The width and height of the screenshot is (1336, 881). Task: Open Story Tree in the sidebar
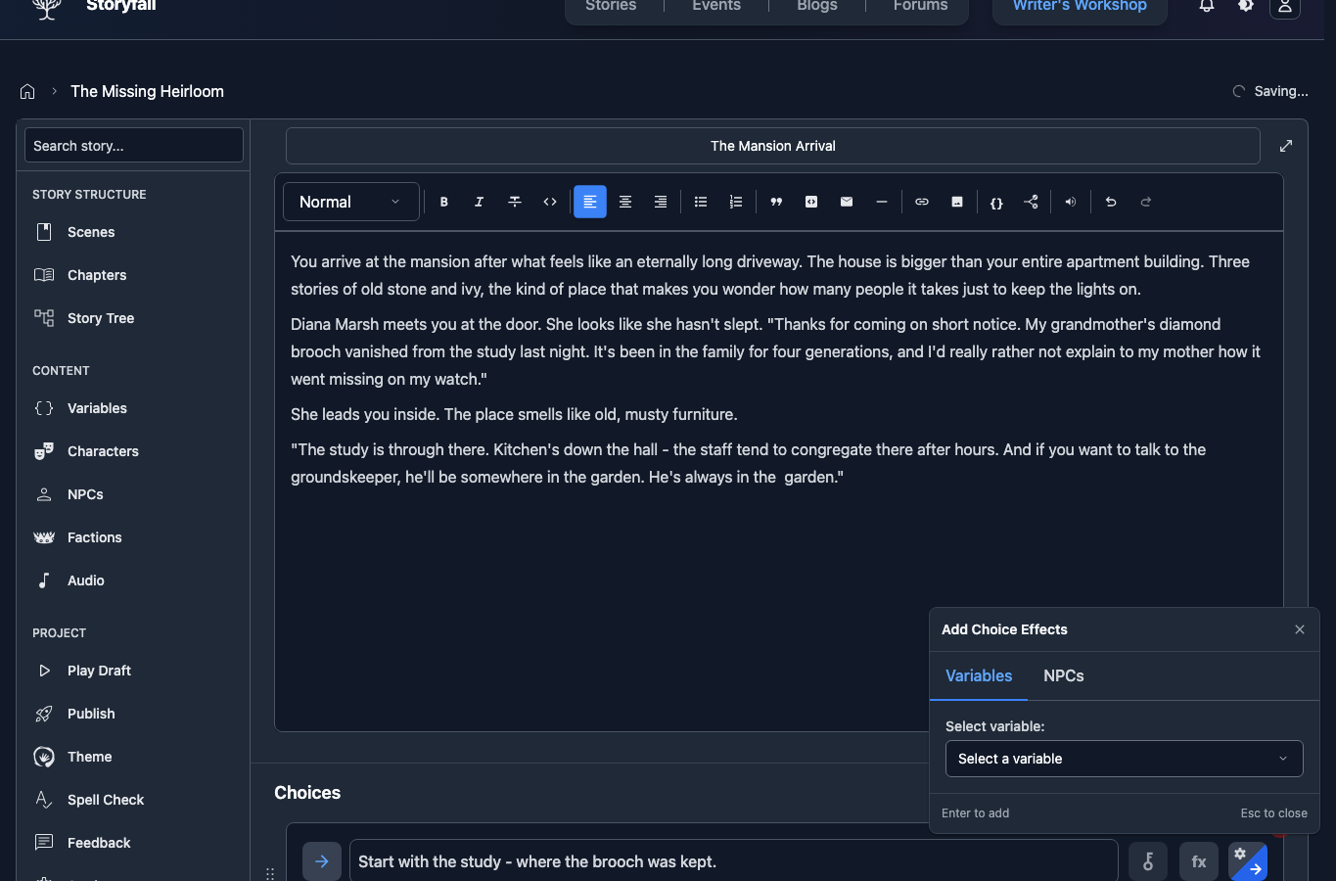[x=100, y=318]
